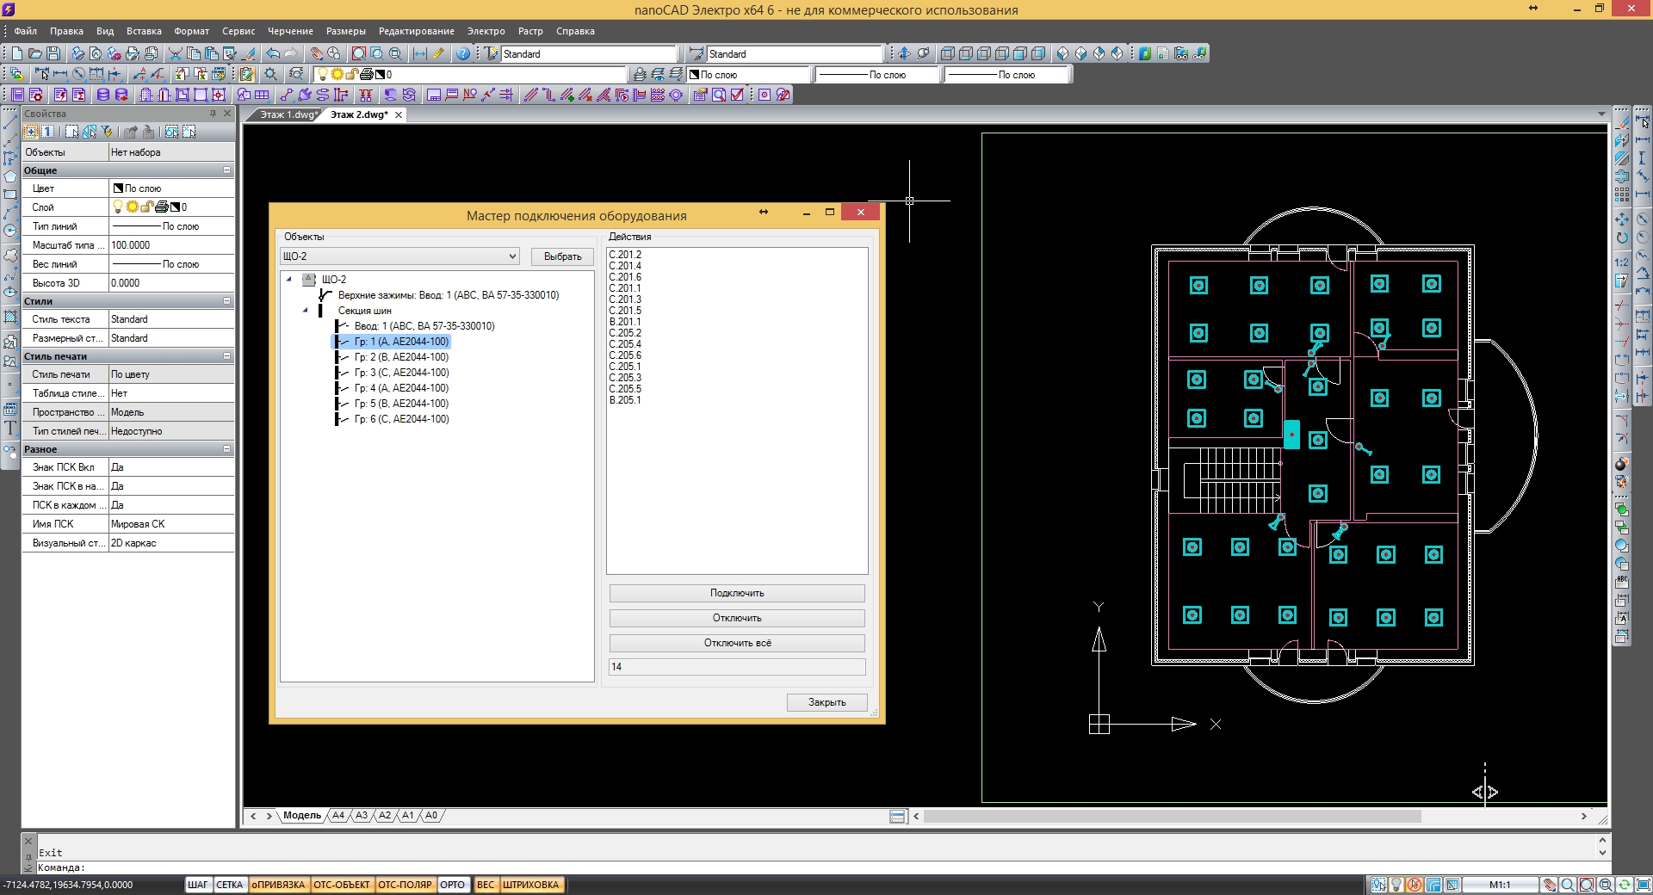Screen dimensions: 1653x895
Task: Open the По слою color dropdown in the toolbar
Action: coord(748,74)
